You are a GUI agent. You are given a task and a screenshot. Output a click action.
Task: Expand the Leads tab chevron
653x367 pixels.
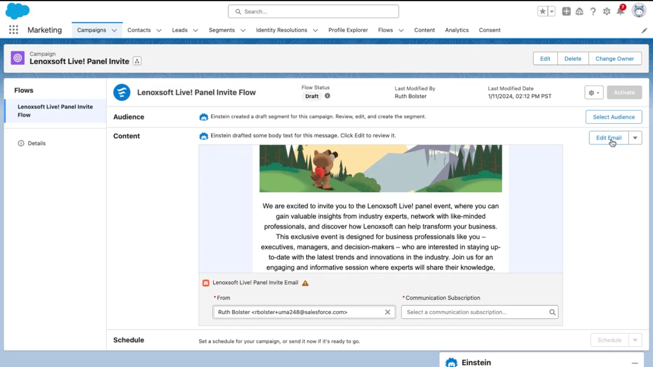[x=195, y=30]
